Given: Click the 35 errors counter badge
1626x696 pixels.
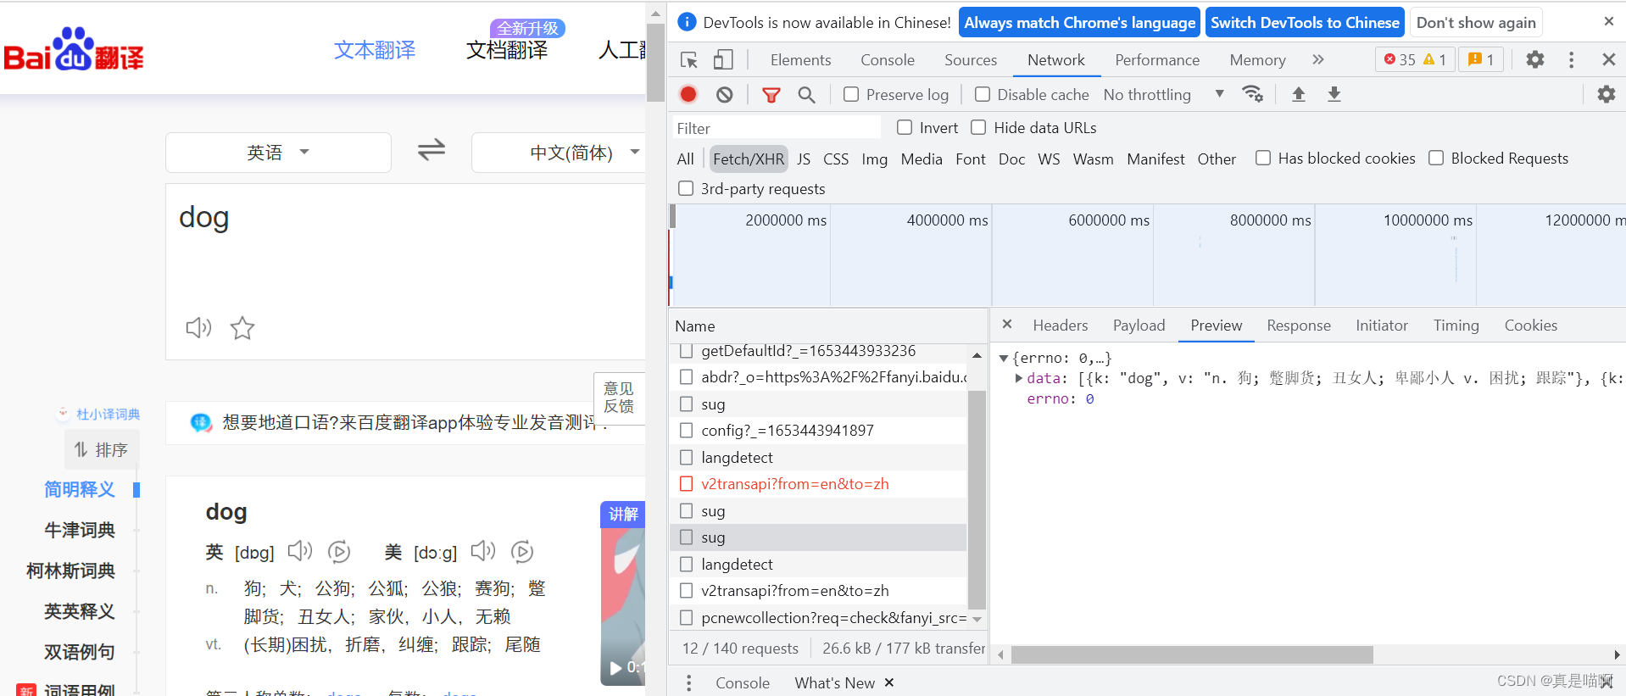Looking at the screenshot, I should click(1415, 59).
